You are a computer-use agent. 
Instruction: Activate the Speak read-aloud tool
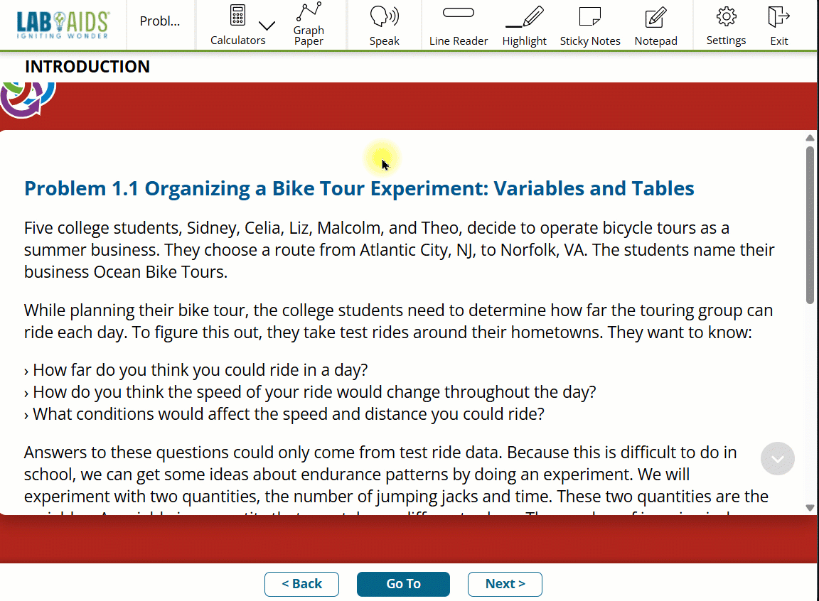(x=384, y=25)
